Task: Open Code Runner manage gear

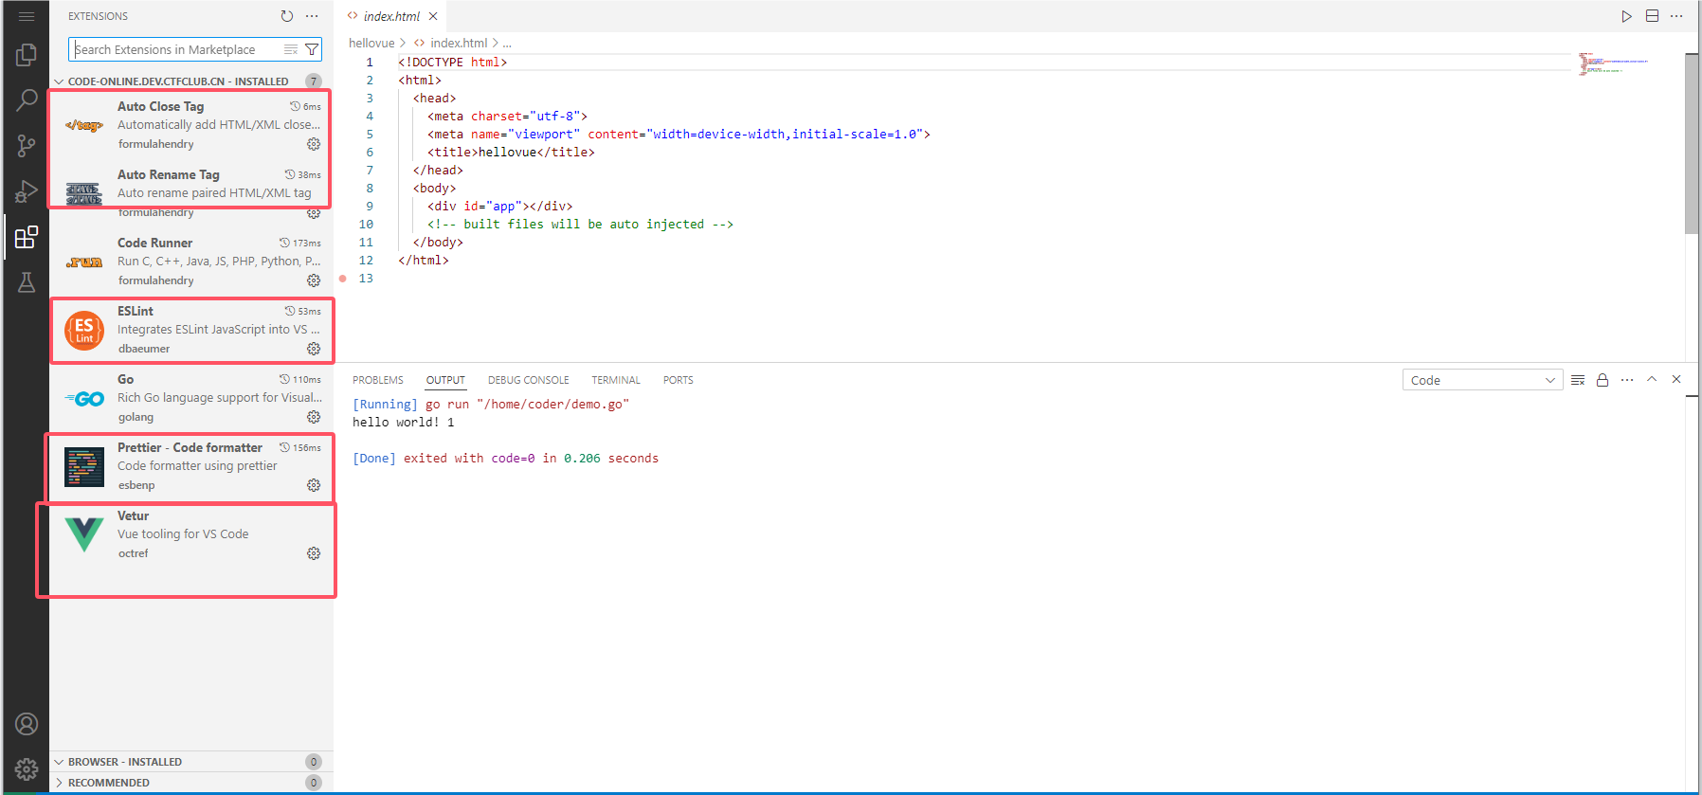Action: coord(314,280)
